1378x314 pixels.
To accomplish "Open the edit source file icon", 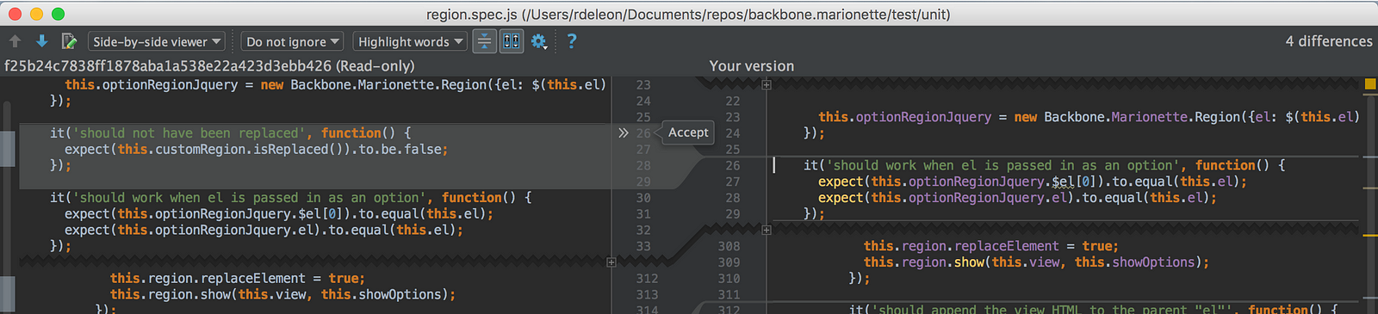I will click(69, 41).
